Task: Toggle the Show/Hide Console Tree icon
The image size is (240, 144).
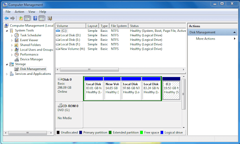Action: point(27,18)
